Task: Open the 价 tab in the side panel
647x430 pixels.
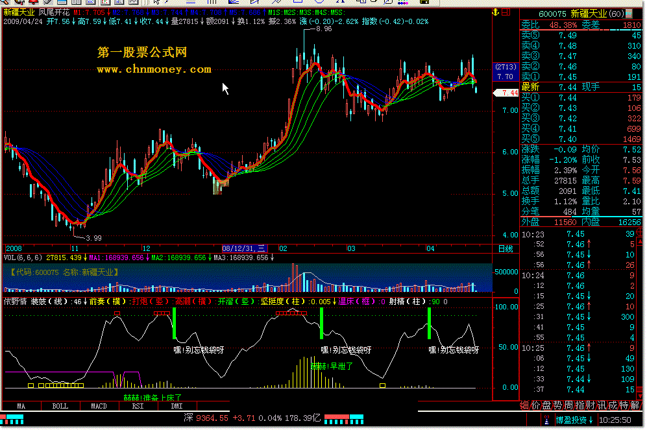Action: [535, 405]
